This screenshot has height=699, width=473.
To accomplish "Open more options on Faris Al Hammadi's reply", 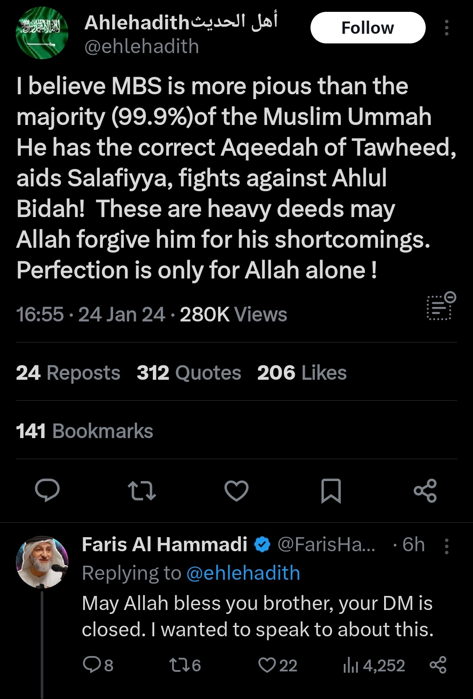I will pyautogui.click(x=446, y=546).
